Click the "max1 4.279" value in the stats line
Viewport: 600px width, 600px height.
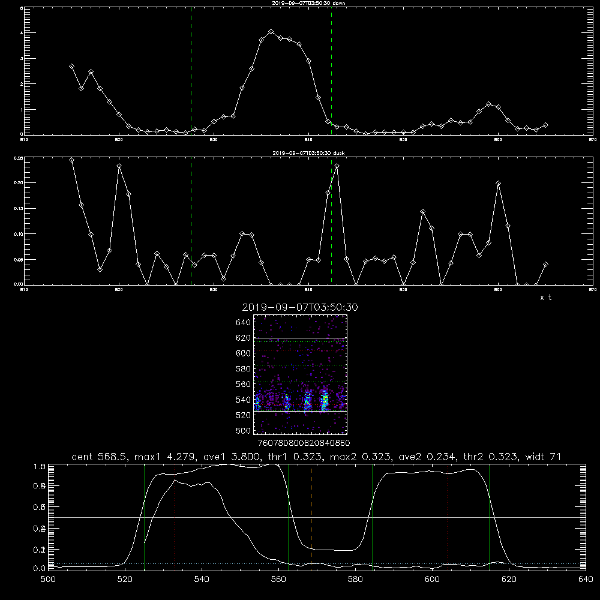(166, 457)
